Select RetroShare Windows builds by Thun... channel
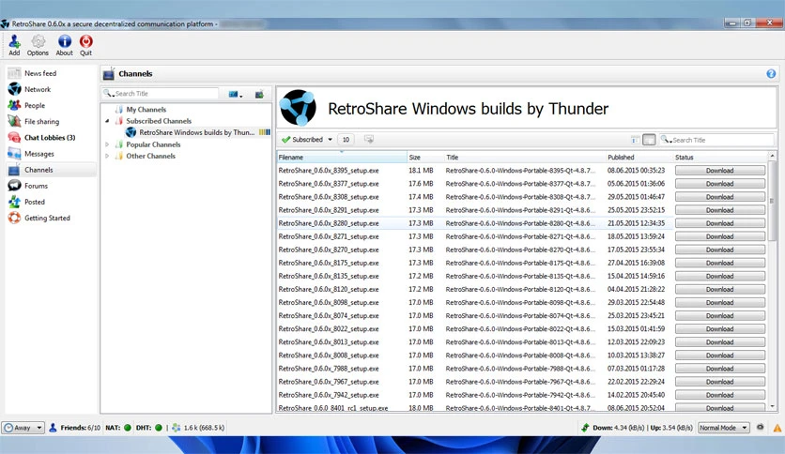The image size is (785, 454). pyautogui.click(x=197, y=132)
